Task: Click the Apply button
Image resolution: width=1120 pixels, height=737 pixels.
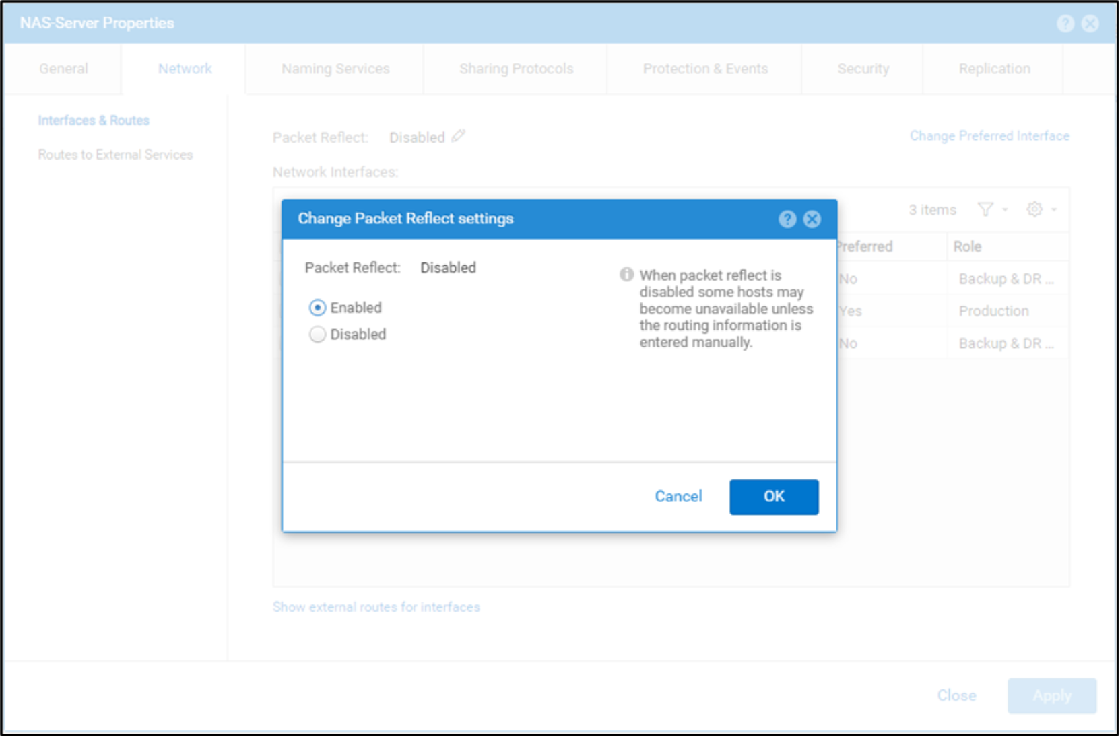Action: pyautogui.click(x=1052, y=696)
